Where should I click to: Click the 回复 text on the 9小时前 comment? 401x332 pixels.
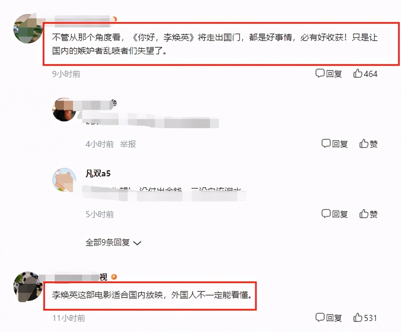334,74
